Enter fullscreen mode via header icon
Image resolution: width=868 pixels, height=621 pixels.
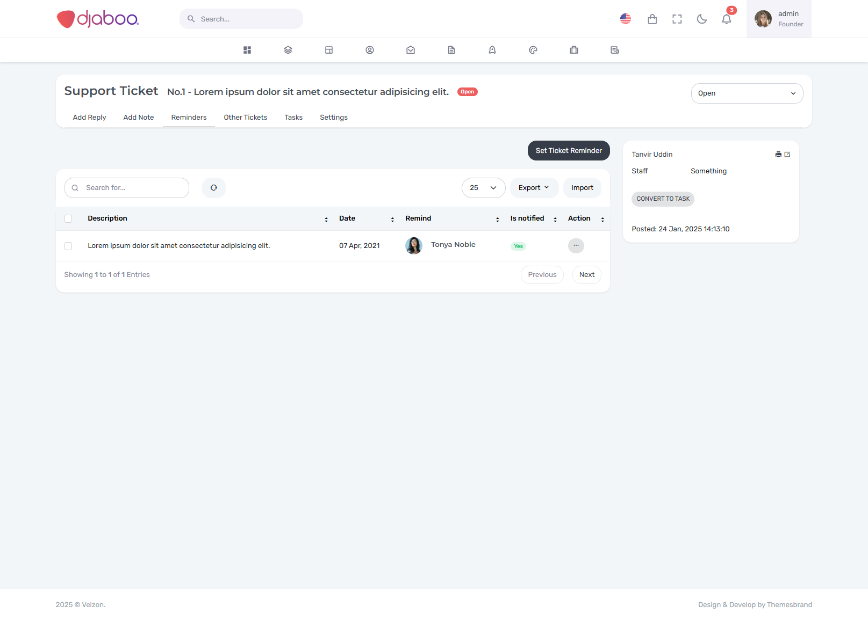[677, 19]
